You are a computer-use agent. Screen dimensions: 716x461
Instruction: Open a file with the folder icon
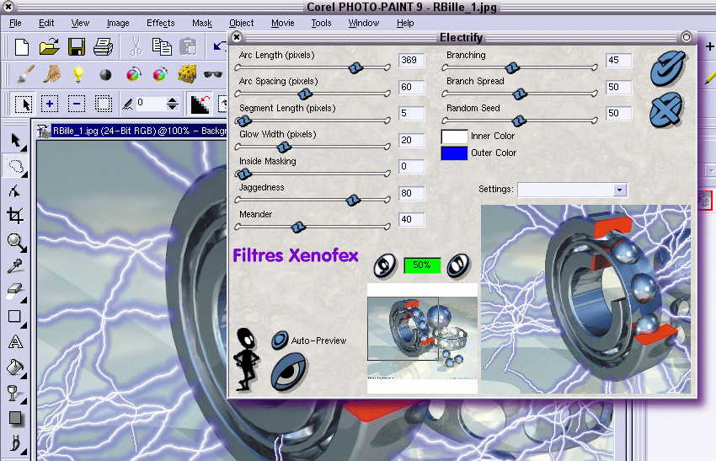tap(49, 46)
